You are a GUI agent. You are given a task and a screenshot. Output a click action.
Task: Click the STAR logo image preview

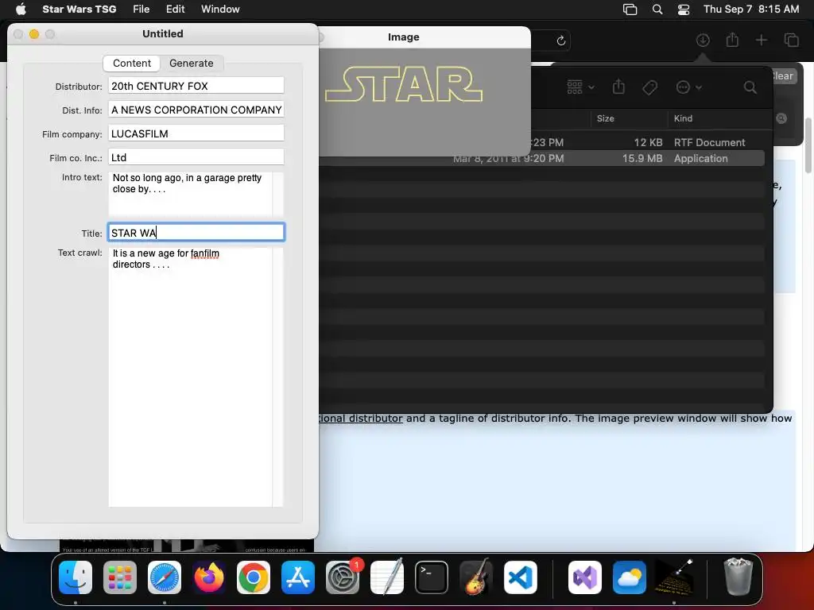pos(404,84)
